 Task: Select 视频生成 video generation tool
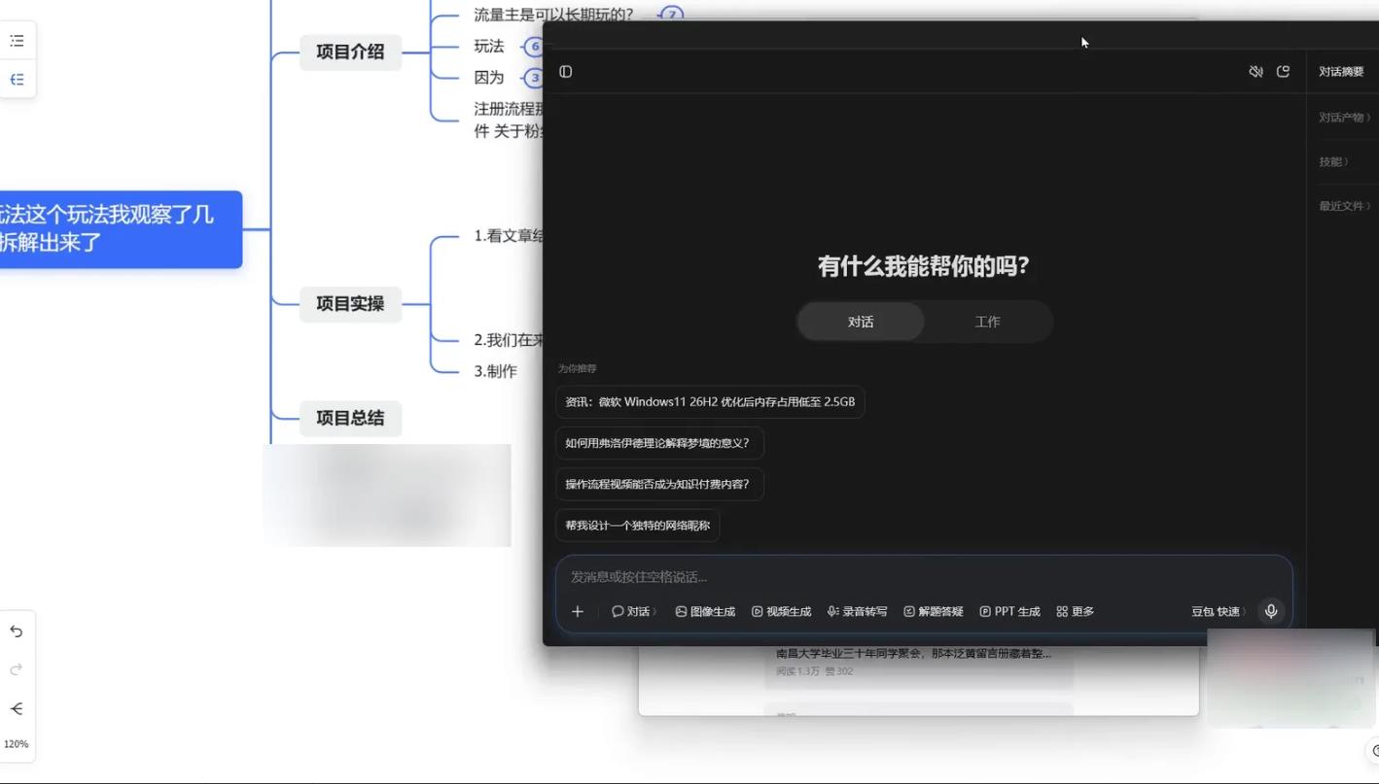[781, 612]
